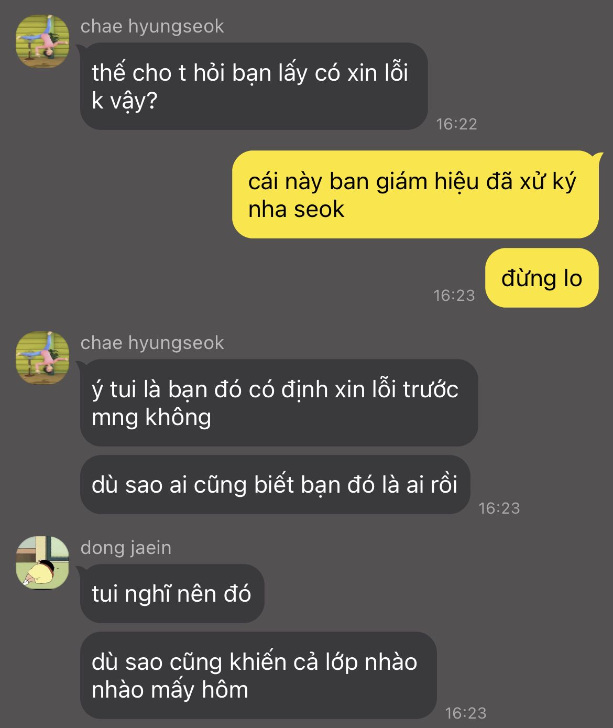Tap the yellow "đừng lo" message bubble

(x=541, y=278)
